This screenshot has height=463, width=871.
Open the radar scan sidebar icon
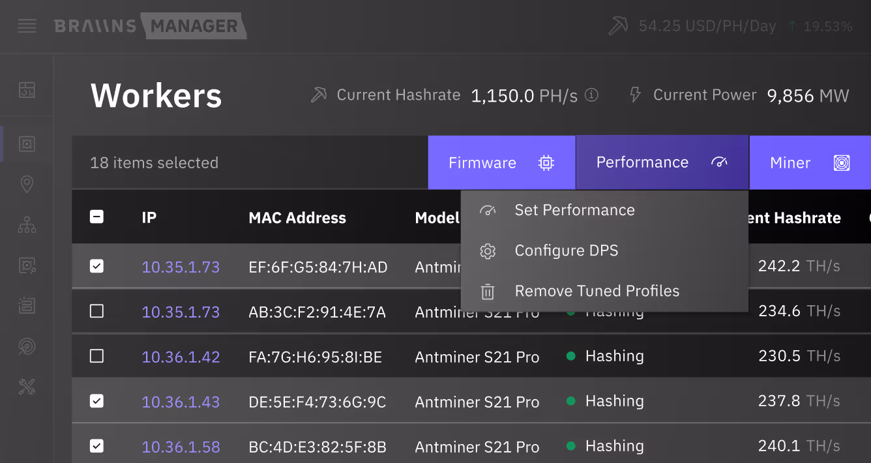pyautogui.click(x=27, y=346)
